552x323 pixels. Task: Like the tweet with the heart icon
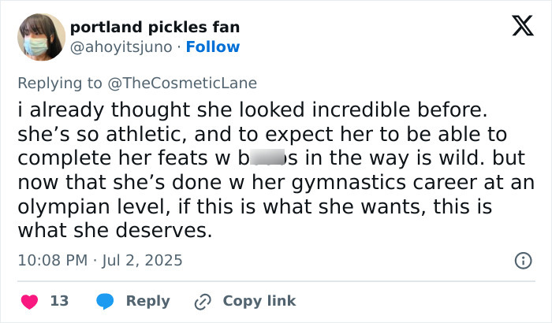pos(30,301)
